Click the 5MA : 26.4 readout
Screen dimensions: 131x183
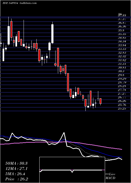click(x=15, y=174)
